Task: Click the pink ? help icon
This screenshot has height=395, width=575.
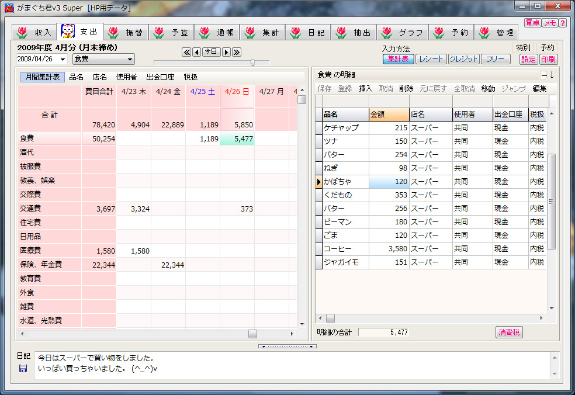Action: [563, 23]
